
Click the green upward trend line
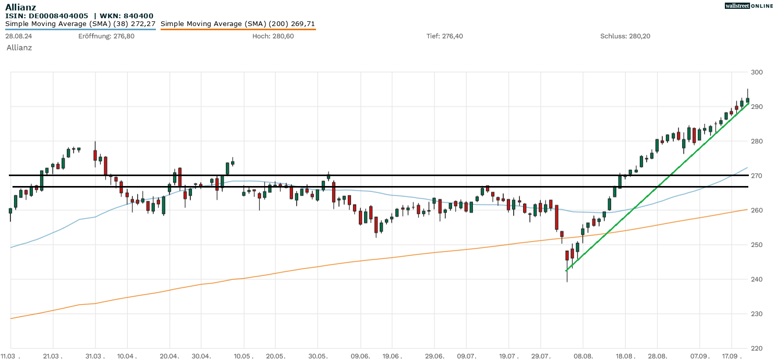click(657, 185)
